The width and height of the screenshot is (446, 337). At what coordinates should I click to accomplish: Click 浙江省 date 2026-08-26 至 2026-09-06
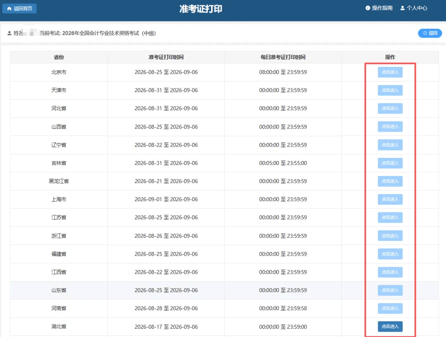pyautogui.click(x=166, y=236)
